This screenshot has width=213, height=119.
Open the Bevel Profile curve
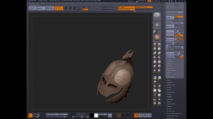(x=174, y=50)
